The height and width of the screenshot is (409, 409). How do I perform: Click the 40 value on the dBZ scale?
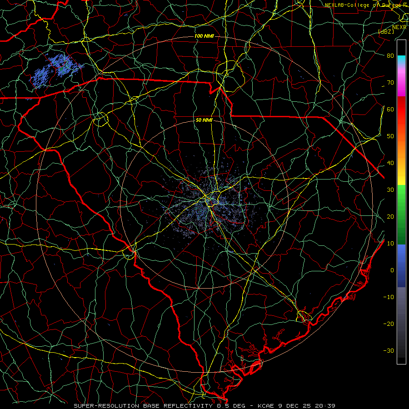click(x=390, y=163)
